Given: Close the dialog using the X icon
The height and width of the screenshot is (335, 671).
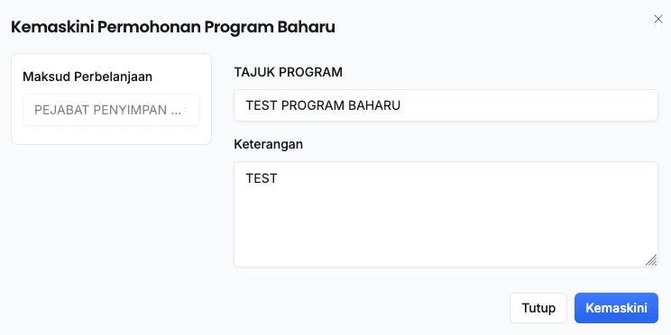Looking at the screenshot, I should [658, 19].
